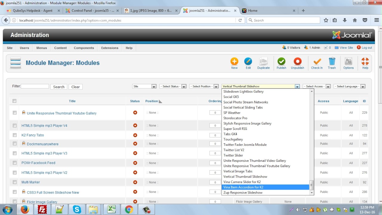Click the Firefox reload page icon

click(240, 20)
